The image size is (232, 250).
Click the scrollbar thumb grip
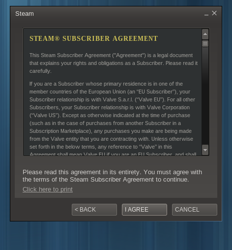[x=205, y=44]
